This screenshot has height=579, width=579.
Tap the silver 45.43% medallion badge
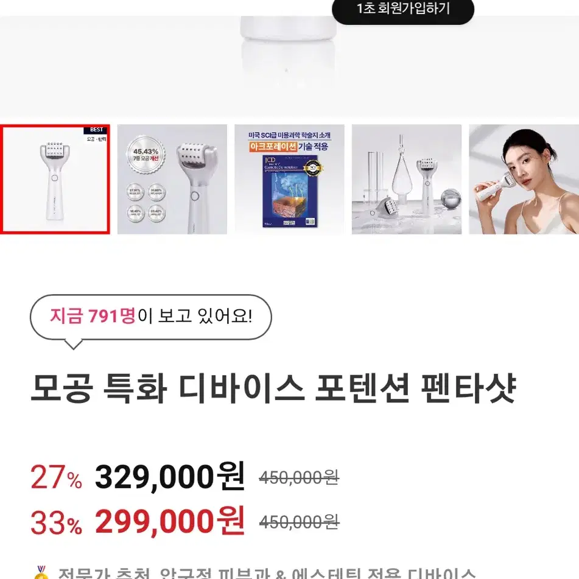pos(146,155)
